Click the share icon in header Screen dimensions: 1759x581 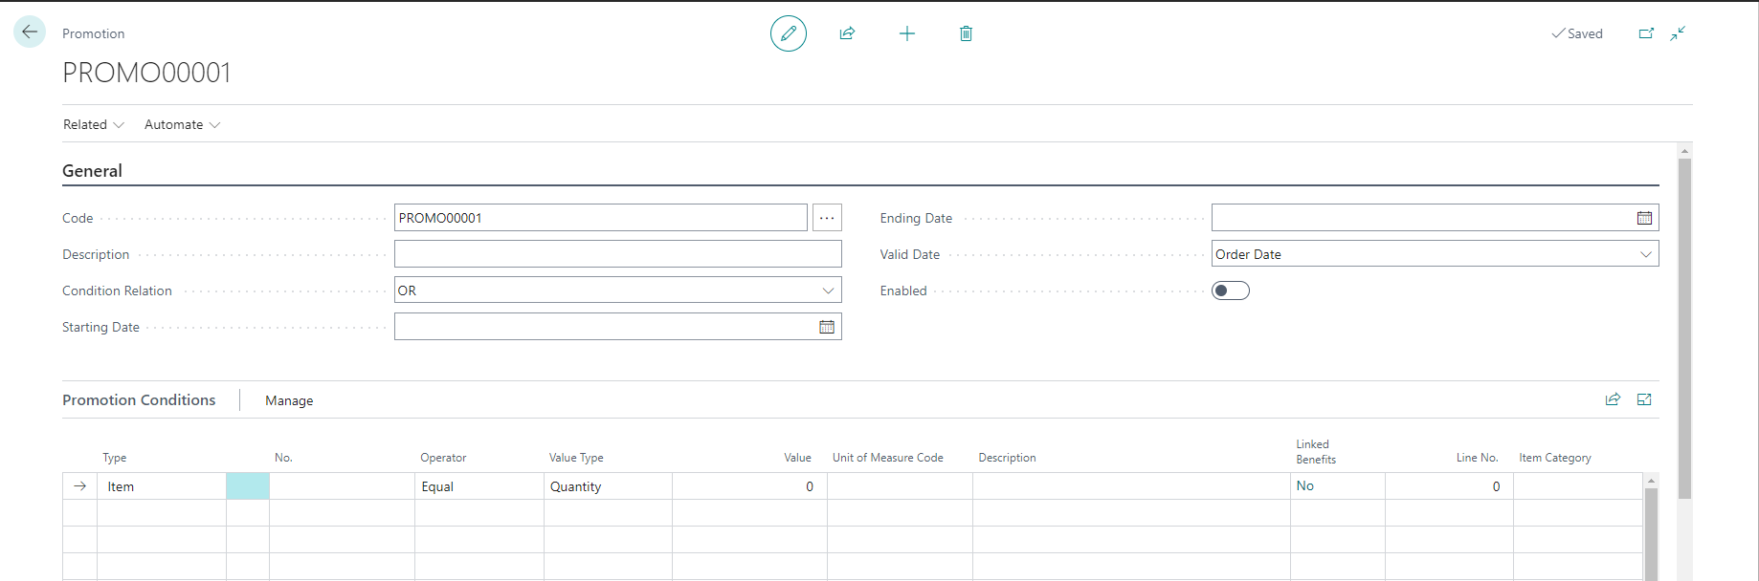tap(847, 33)
